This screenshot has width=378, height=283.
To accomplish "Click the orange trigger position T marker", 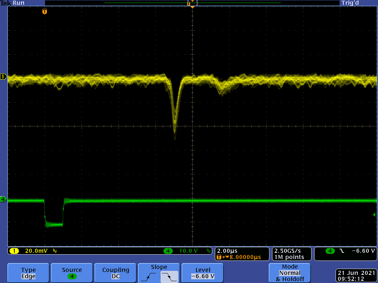I will pos(45,11).
